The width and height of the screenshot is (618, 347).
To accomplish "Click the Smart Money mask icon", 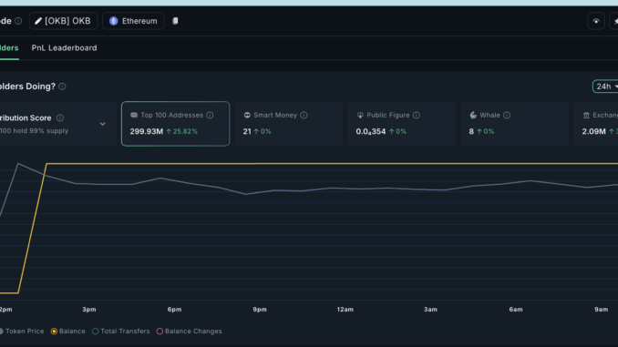I will coord(247,115).
